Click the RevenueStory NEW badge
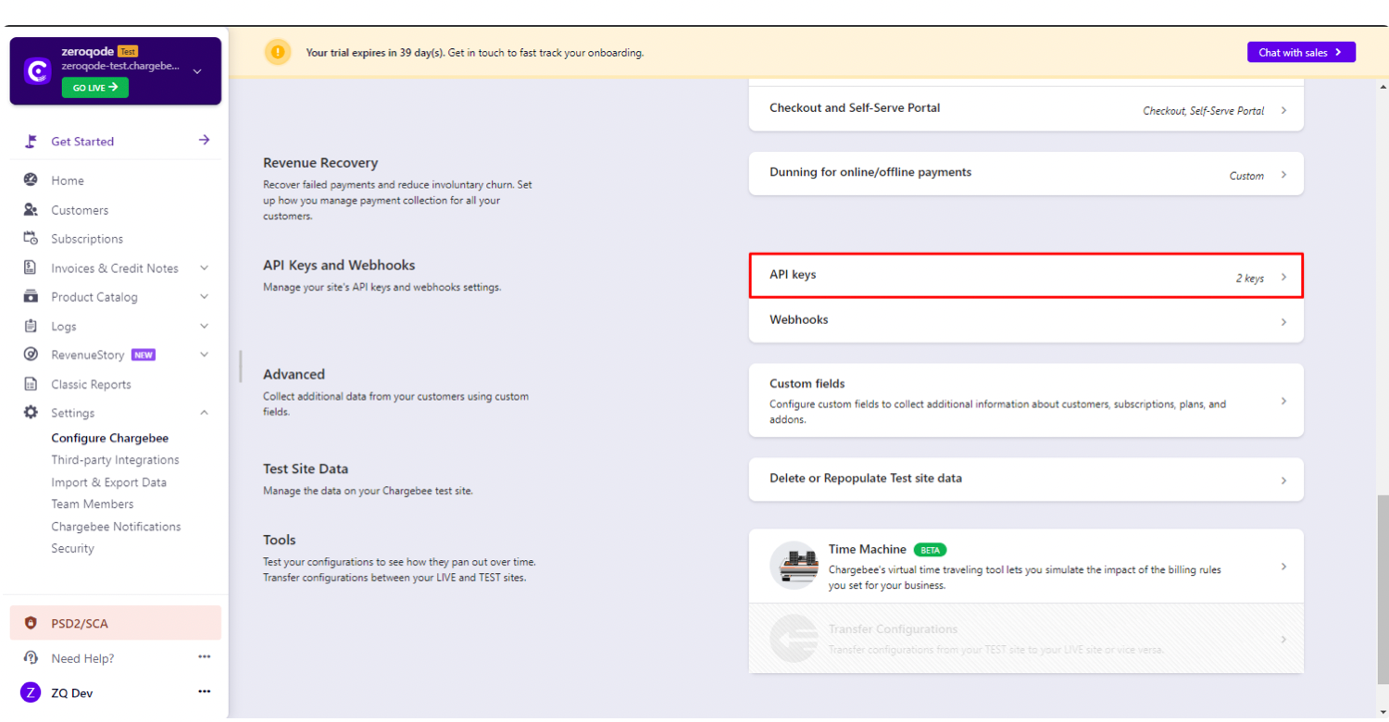 pyautogui.click(x=144, y=355)
